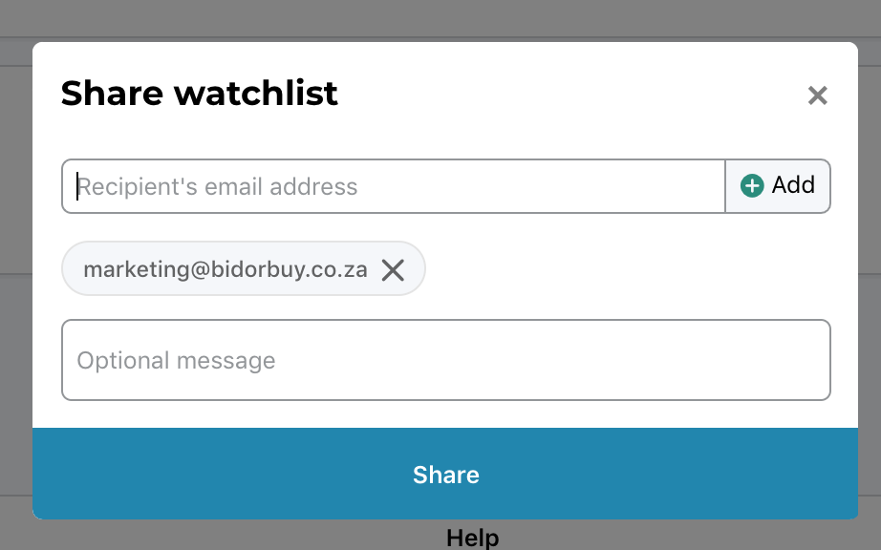The height and width of the screenshot is (550, 881).
Task: Close the Share watchlist dialog
Action: click(x=818, y=95)
